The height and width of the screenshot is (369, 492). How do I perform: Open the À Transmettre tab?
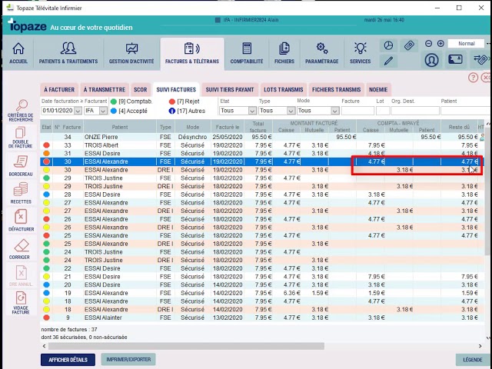click(104, 90)
